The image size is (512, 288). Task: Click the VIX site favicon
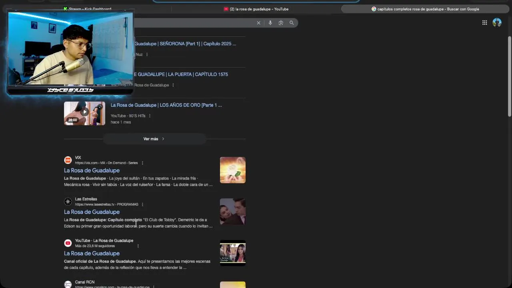pos(68,160)
